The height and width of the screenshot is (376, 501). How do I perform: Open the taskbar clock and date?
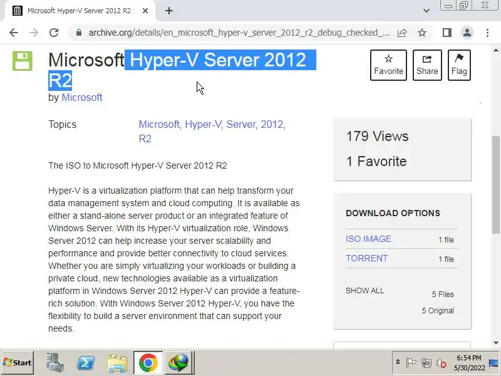pos(469,363)
